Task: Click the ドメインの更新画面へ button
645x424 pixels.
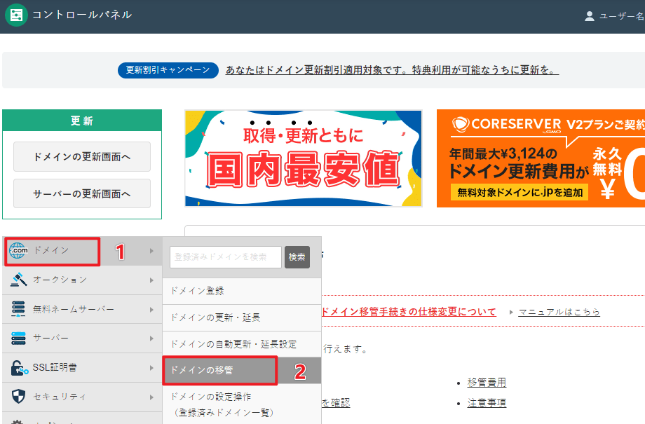Action: tap(82, 157)
